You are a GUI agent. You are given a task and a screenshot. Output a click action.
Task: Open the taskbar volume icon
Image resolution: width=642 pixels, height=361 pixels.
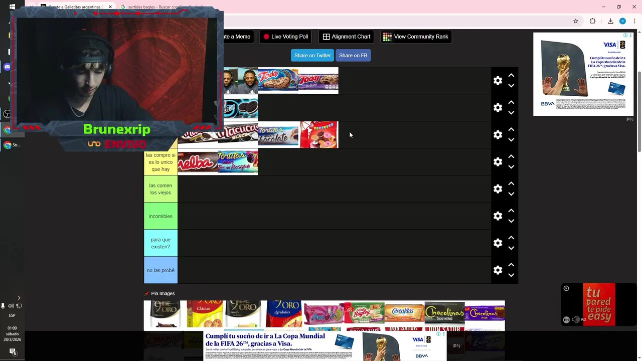[x=11, y=306]
